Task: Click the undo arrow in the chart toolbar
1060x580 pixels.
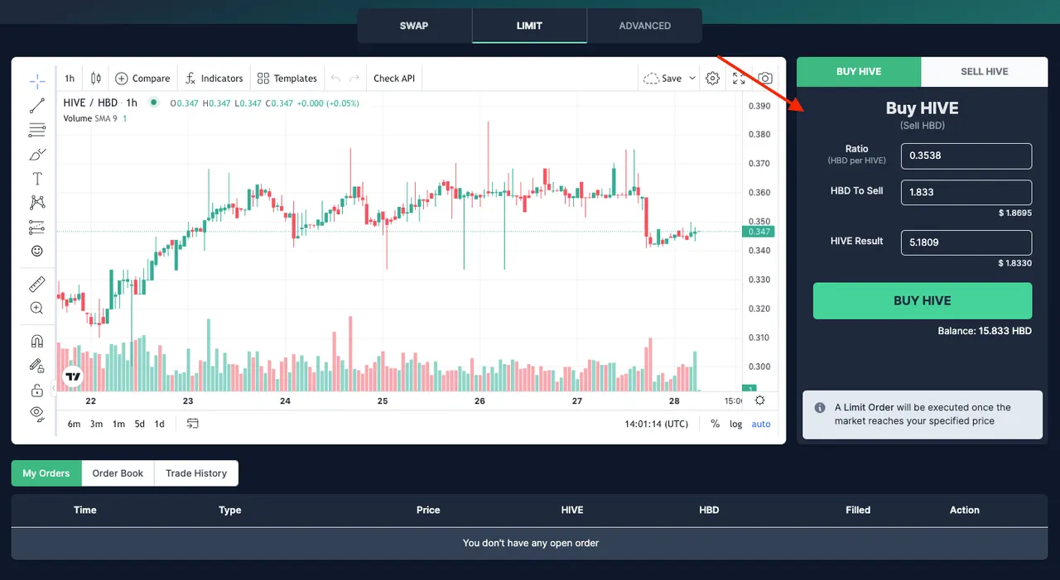Action: 335,79
